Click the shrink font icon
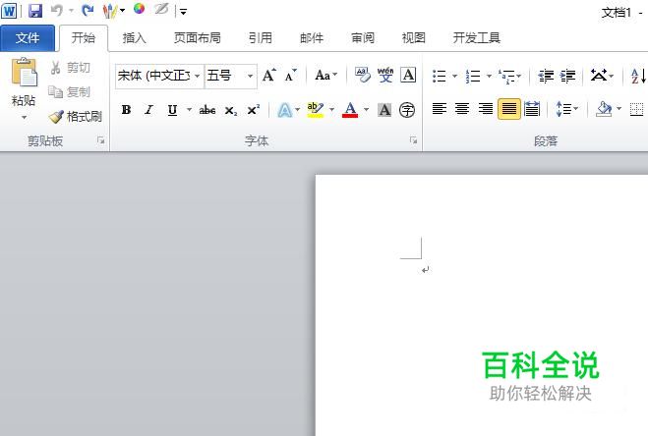The width and height of the screenshot is (648, 436). (x=290, y=76)
